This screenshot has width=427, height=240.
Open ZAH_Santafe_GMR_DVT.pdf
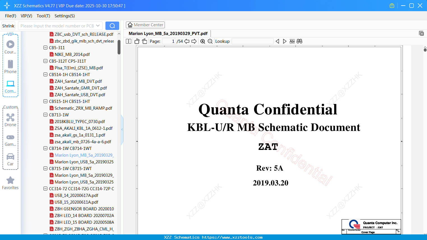pyautogui.click(x=81, y=88)
